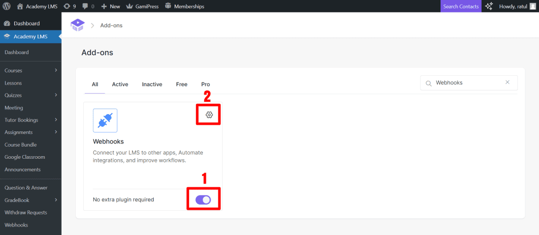
Task: Click the Add-ons breadcrumb text
Action: click(x=112, y=25)
